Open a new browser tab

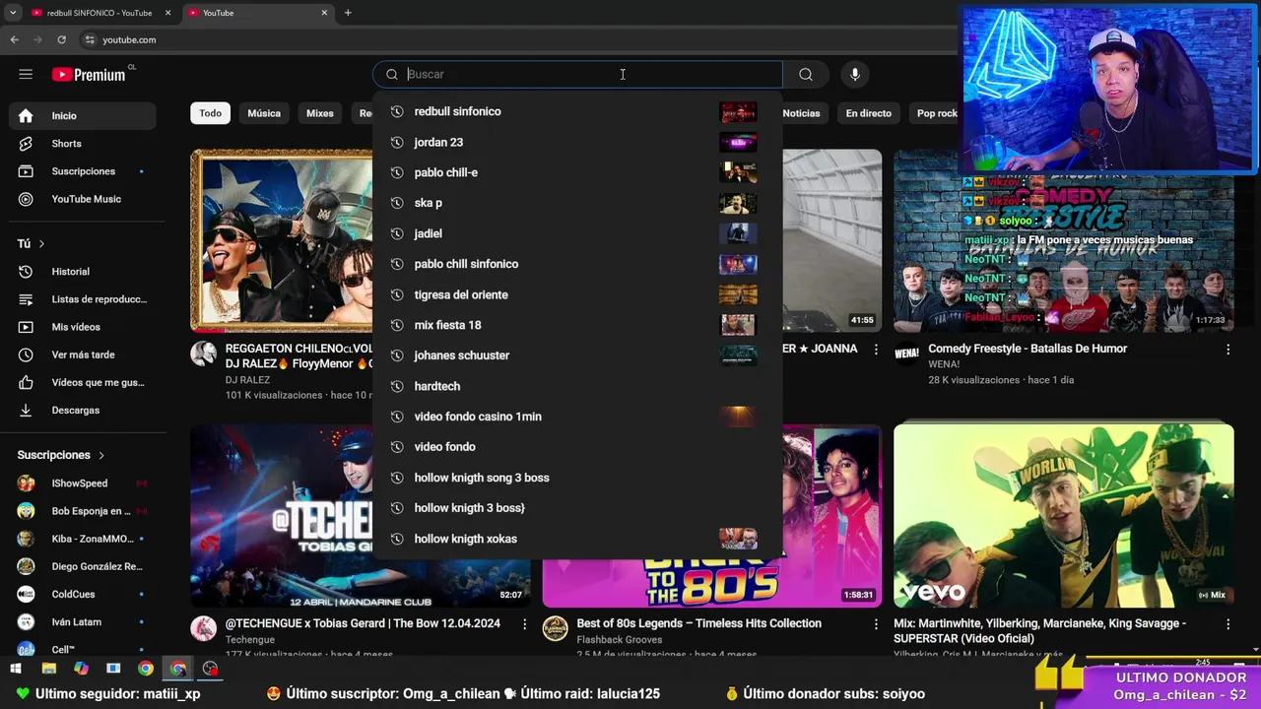[x=348, y=13]
